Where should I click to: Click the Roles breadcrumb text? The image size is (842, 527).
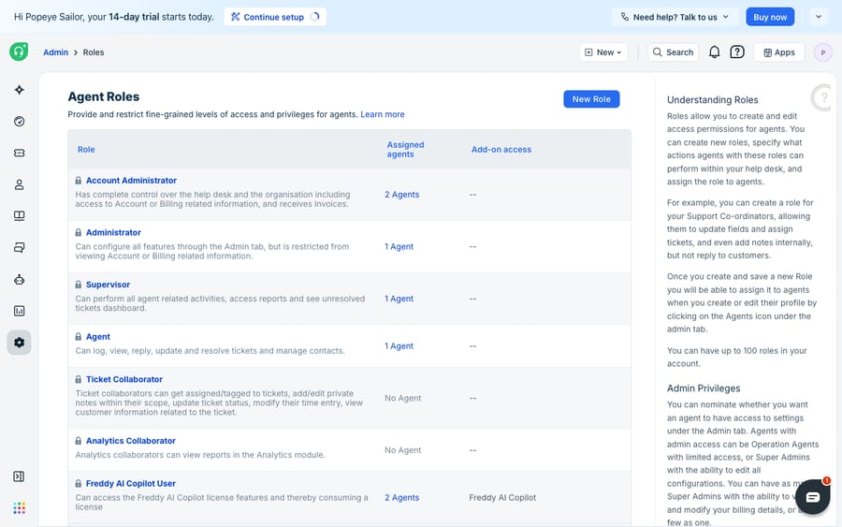pyautogui.click(x=94, y=52)
